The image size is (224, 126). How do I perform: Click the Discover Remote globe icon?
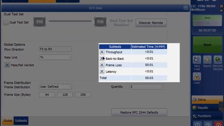(218, 59)
